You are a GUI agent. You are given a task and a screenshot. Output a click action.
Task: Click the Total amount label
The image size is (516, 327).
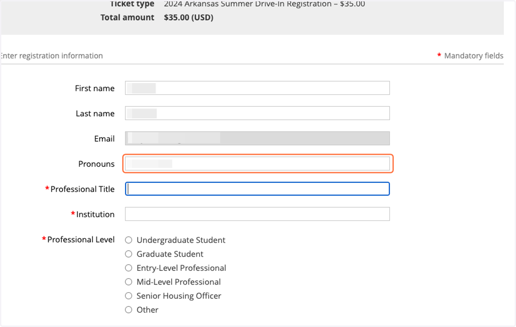[x=127, y=18]
